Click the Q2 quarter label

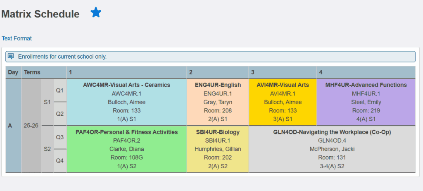point(59,114)
